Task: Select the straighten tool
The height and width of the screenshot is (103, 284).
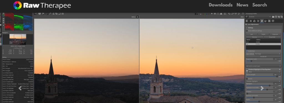Action: coord(60,14)
